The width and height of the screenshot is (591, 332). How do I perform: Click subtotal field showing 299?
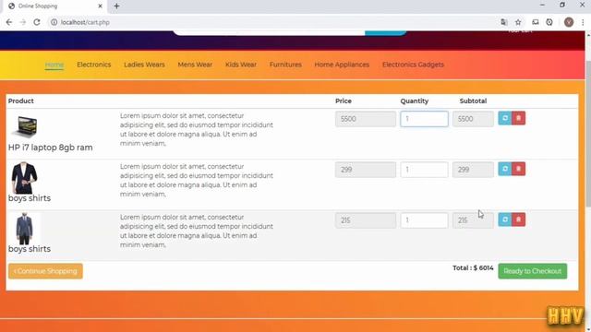coord(473,170)
